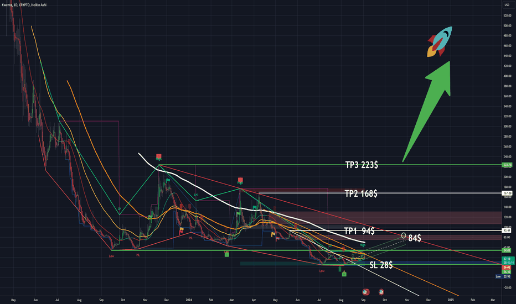Image resolution: width=516 pixels, height=304 pixels.
Task: Click 400.00 on the price axis
Action: click(507, 76)
